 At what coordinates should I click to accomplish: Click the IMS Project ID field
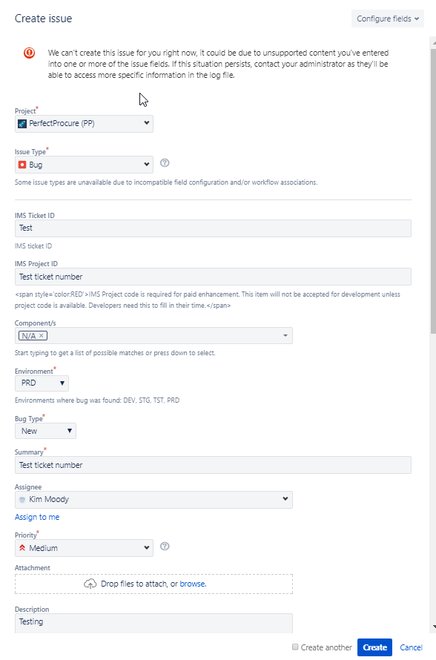click(213, 277)
